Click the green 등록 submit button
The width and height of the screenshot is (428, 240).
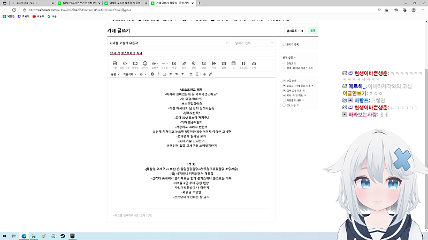(x=313, y=31)
